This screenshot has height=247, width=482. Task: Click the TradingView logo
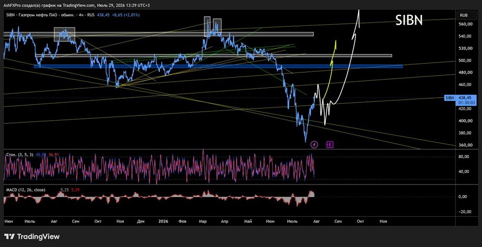(32, 236)
